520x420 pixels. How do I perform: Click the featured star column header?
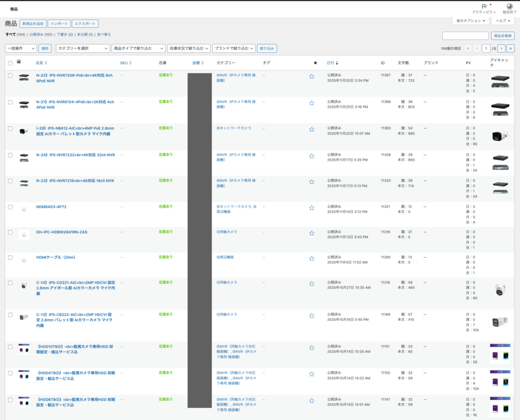[x=315, y=63]
